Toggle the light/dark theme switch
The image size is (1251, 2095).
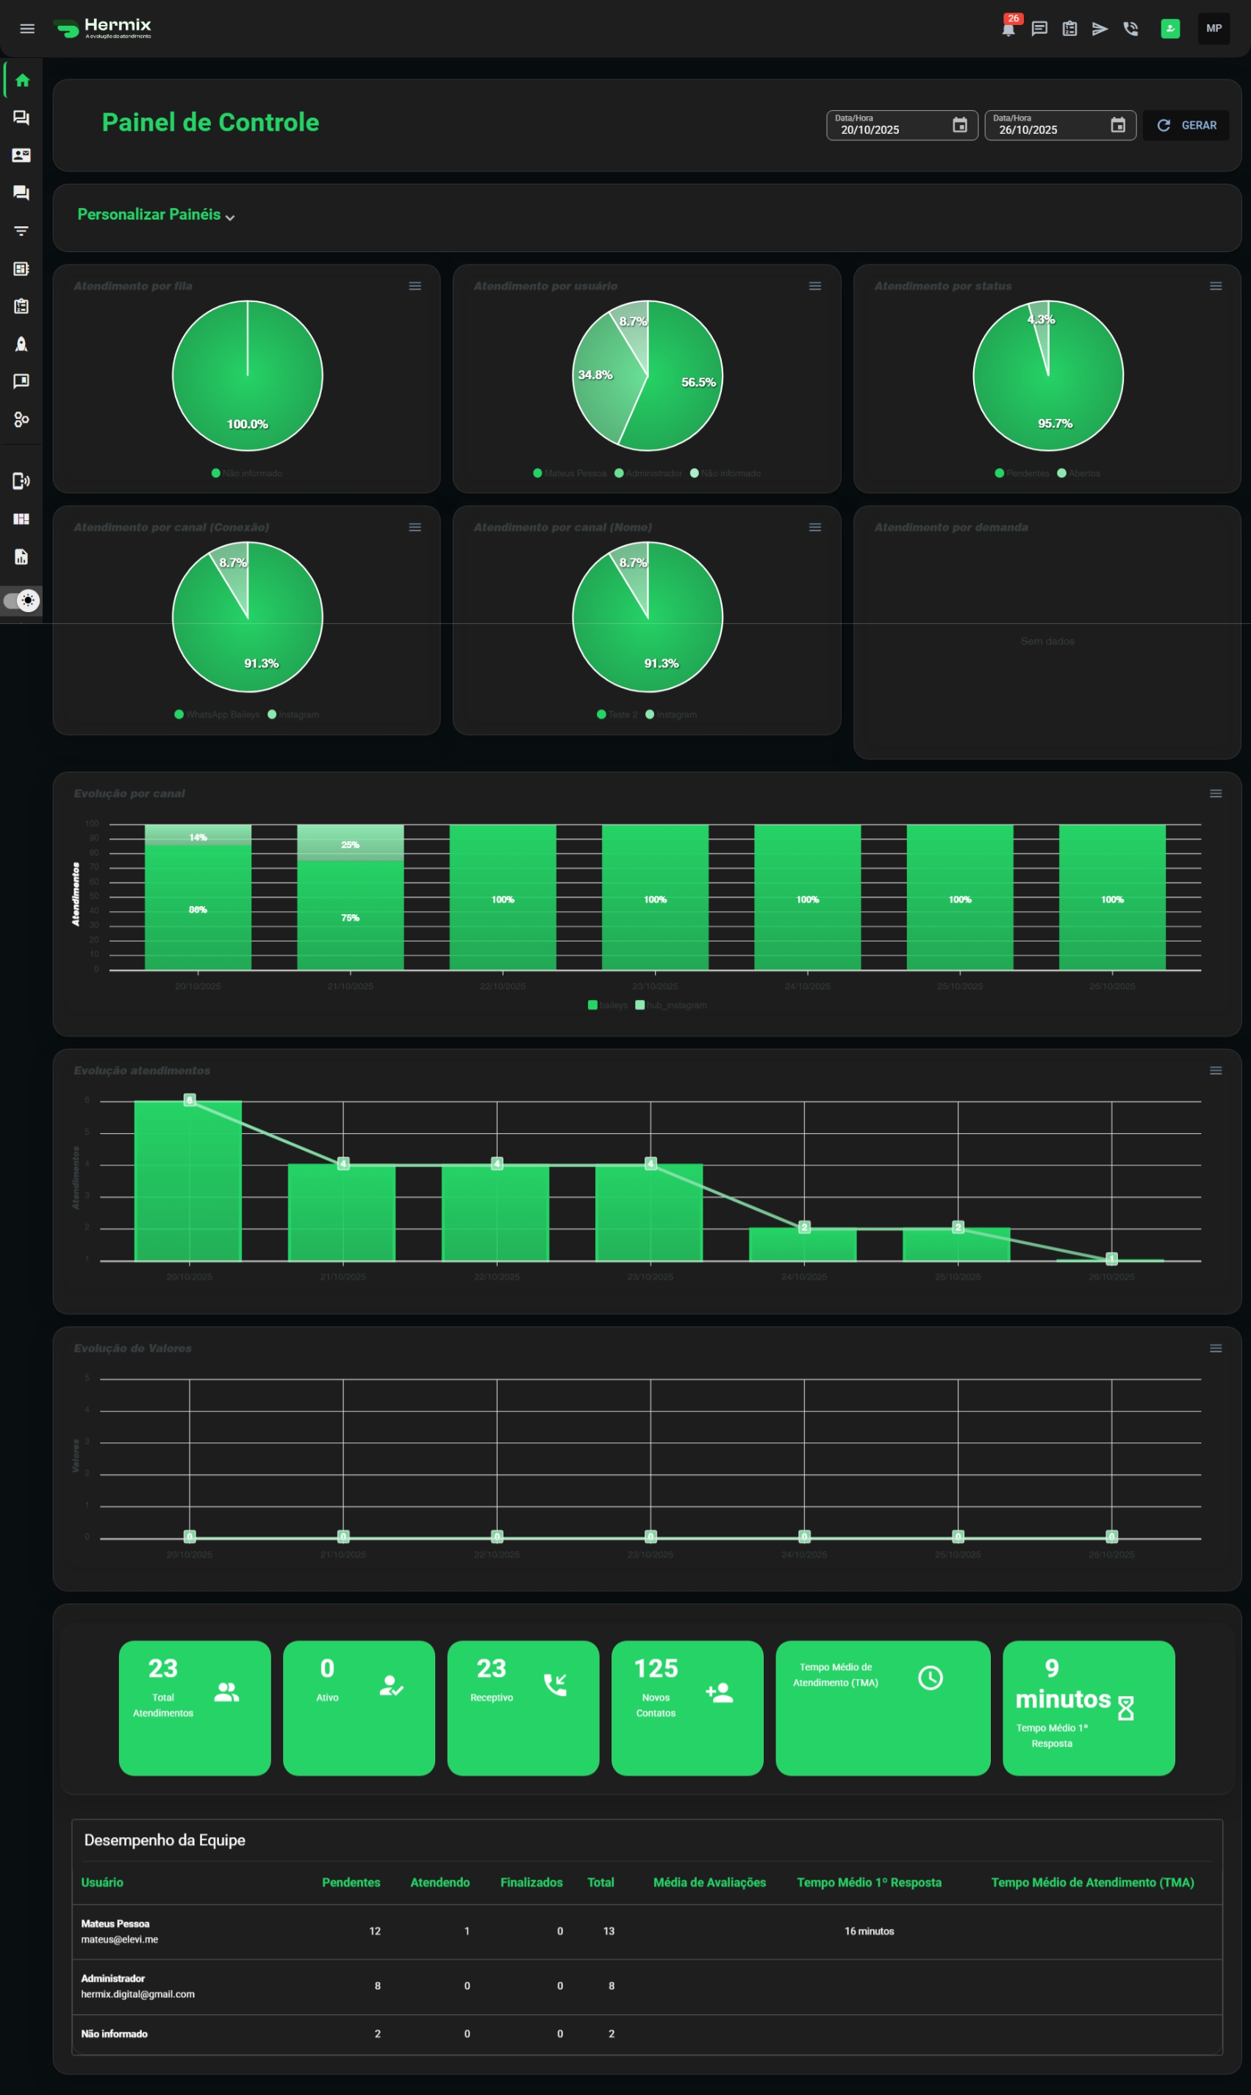coord(21,601)
